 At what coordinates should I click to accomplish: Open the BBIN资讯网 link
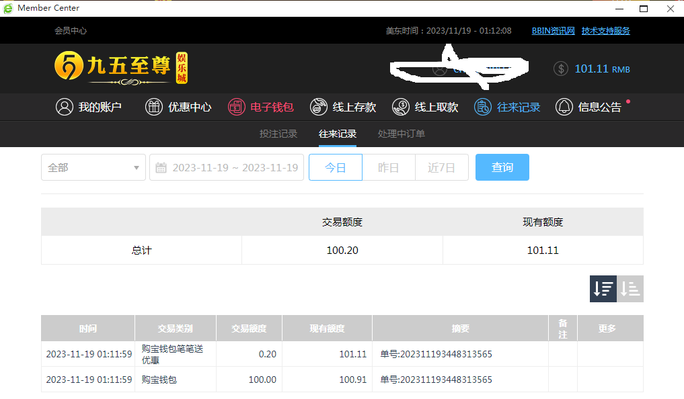[553, 31]
